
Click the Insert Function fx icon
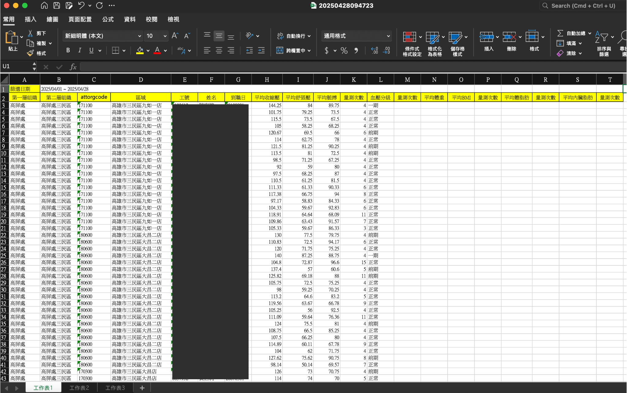[73, 66]
